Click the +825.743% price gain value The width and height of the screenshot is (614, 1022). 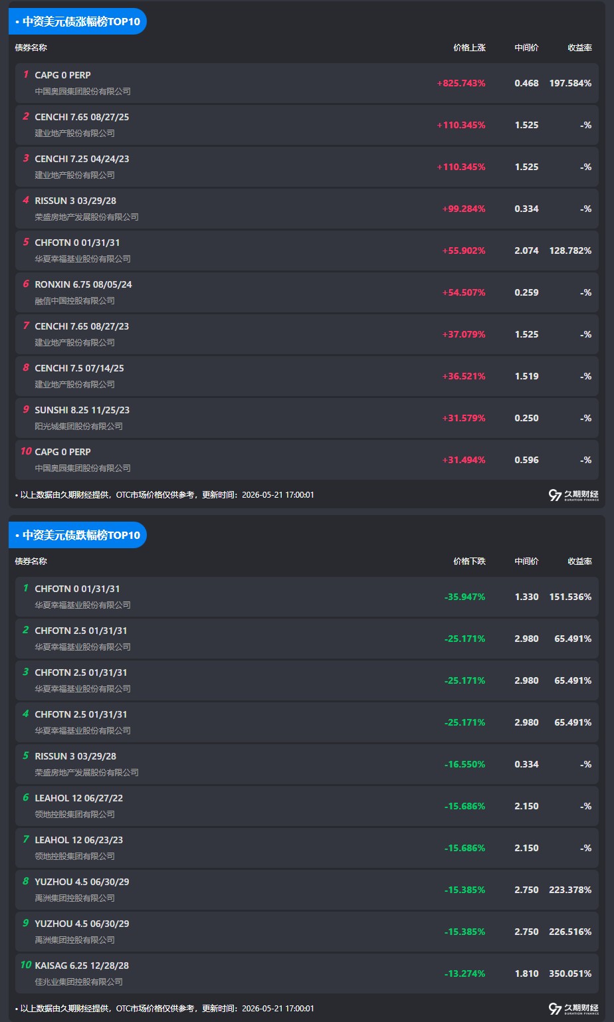click(461, 83)
